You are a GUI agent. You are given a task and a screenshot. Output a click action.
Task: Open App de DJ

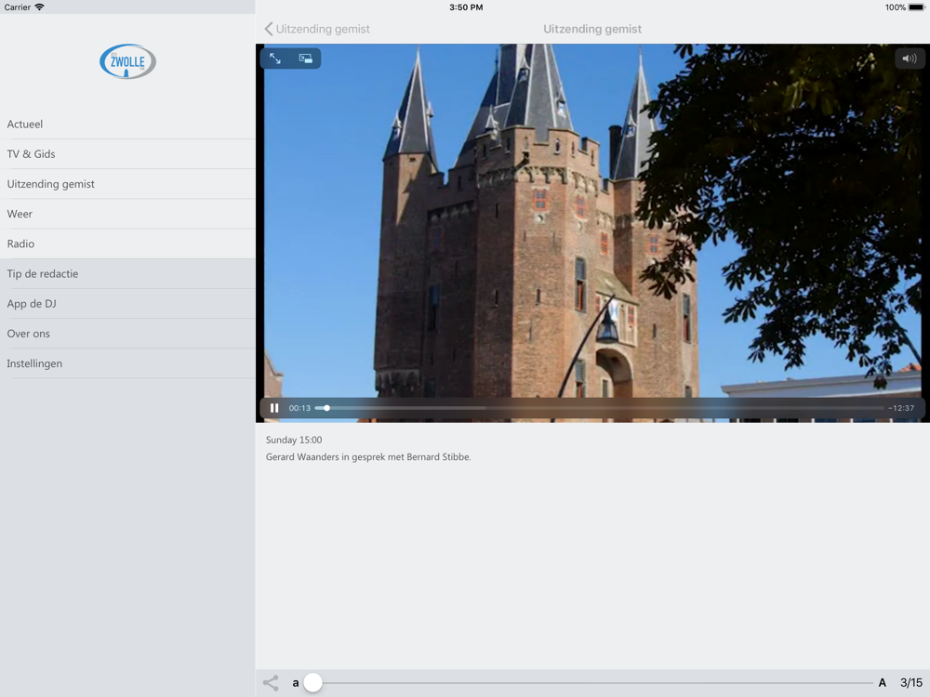point(127,304)
